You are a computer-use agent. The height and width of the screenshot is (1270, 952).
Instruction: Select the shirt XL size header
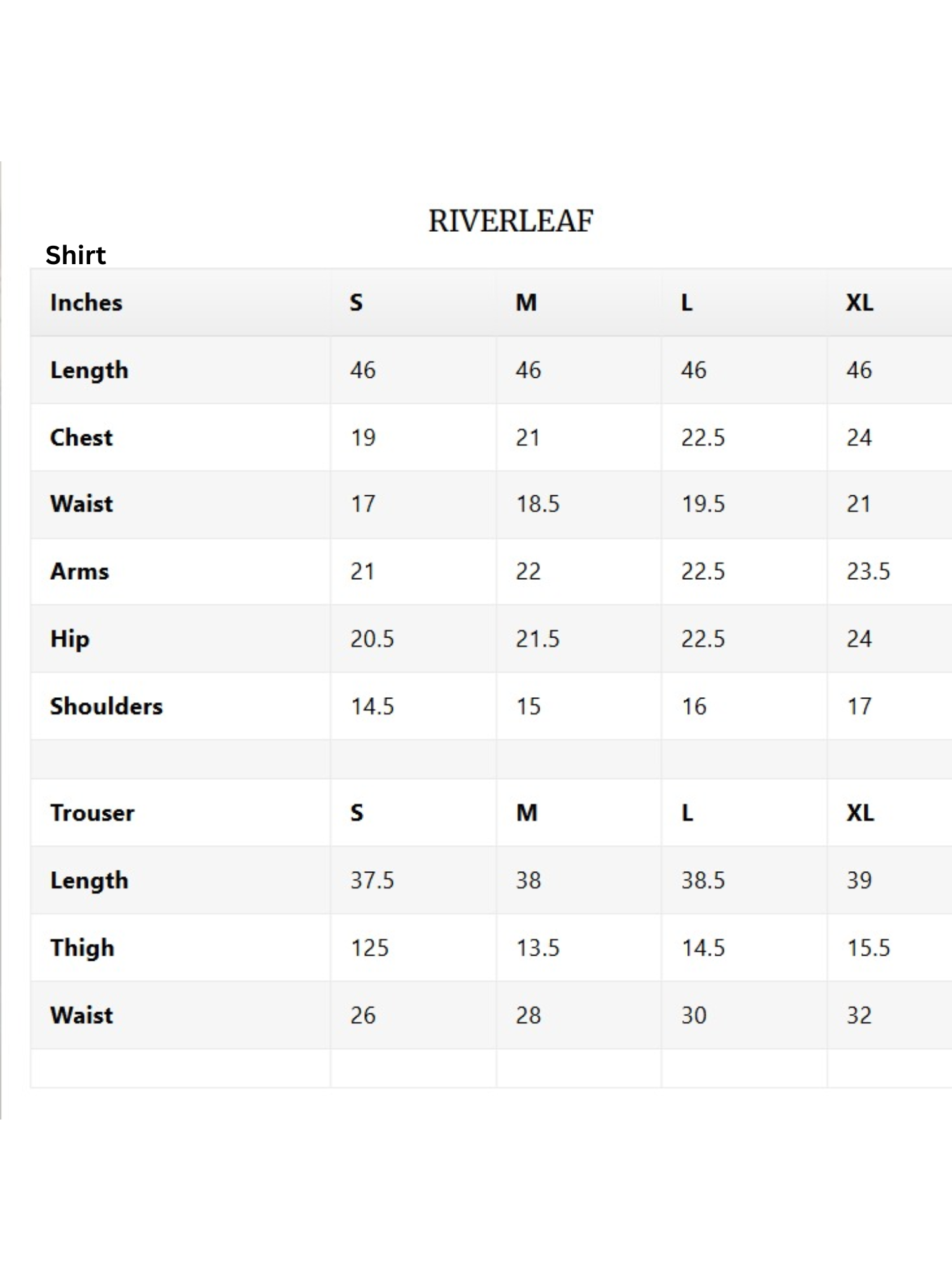click(x=859, y=302)
